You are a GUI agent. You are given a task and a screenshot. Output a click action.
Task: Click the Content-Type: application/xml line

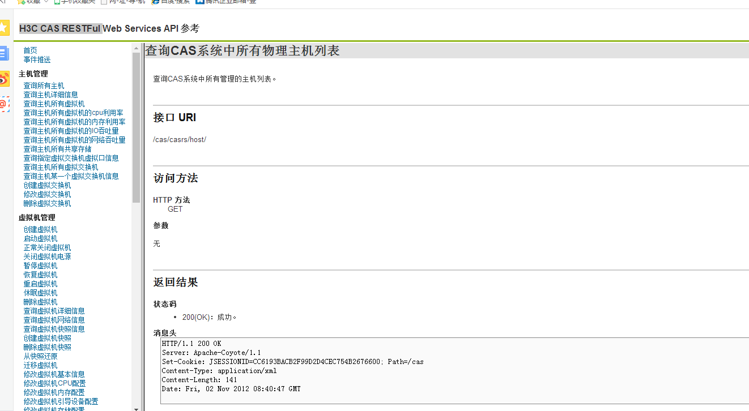(x=219, y=371)
